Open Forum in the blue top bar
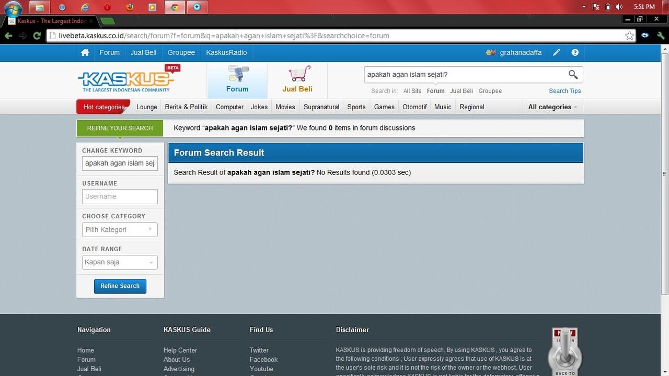The height and width of the screenshot is (376, 669). (x=109, y=52)
